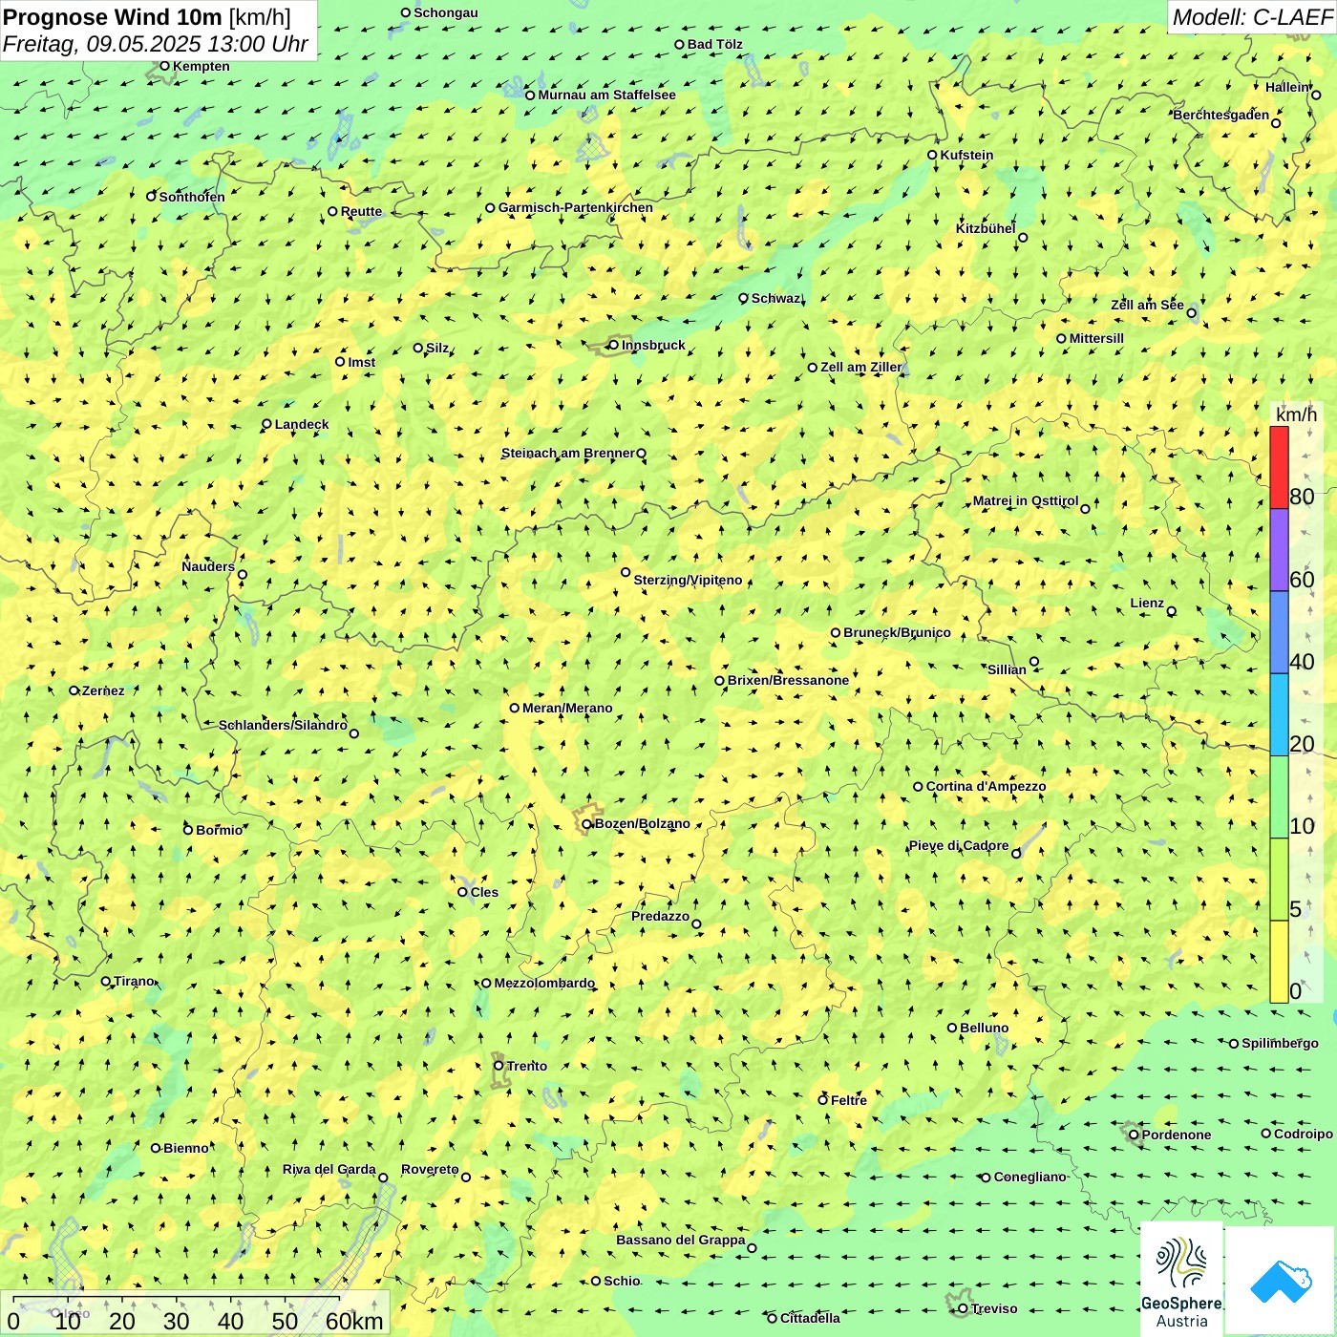Image resolution: width=1337 pixels, height=1337 pixels.
Task: Click the blue 40 km/h legend segment
Action: pyautogui.click(x=1279, y=632)
